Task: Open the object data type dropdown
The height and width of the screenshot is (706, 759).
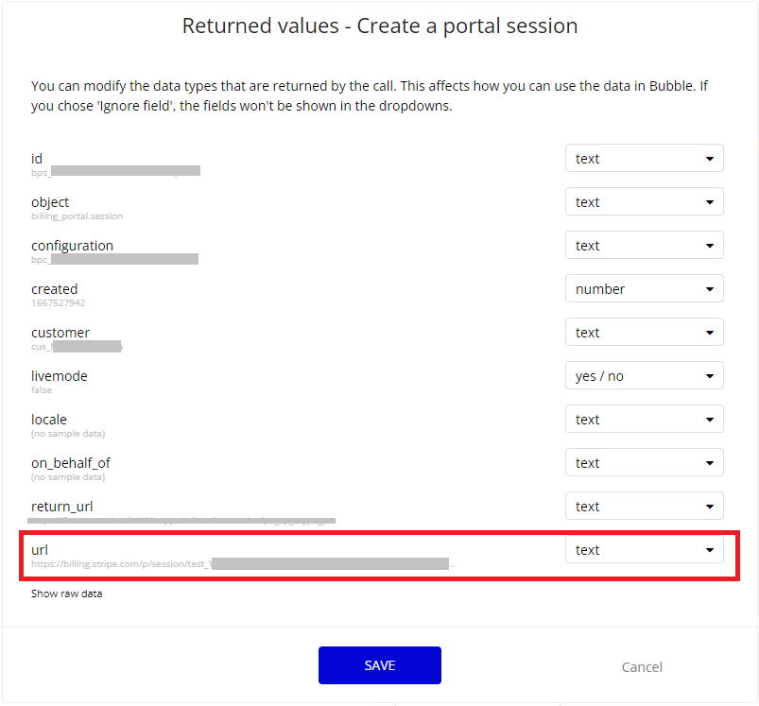Action: tap(644, 202)
